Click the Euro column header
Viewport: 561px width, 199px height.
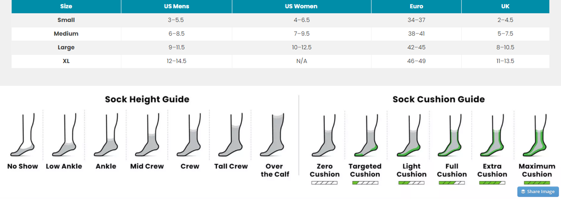[x=416, y=6]
